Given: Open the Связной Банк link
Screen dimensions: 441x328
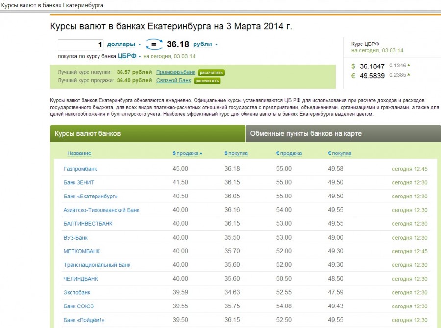Looking at the screenshot, I should 173,80.
